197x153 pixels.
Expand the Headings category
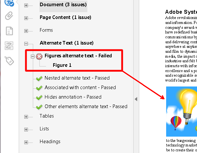[26, 142]
